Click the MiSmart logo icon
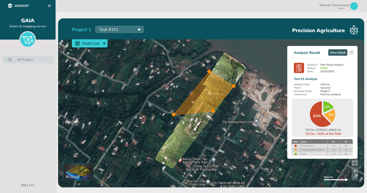 [10, 6]
